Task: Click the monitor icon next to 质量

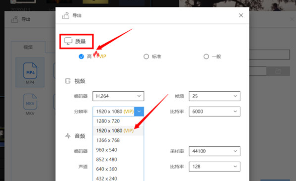Action: 68,41
